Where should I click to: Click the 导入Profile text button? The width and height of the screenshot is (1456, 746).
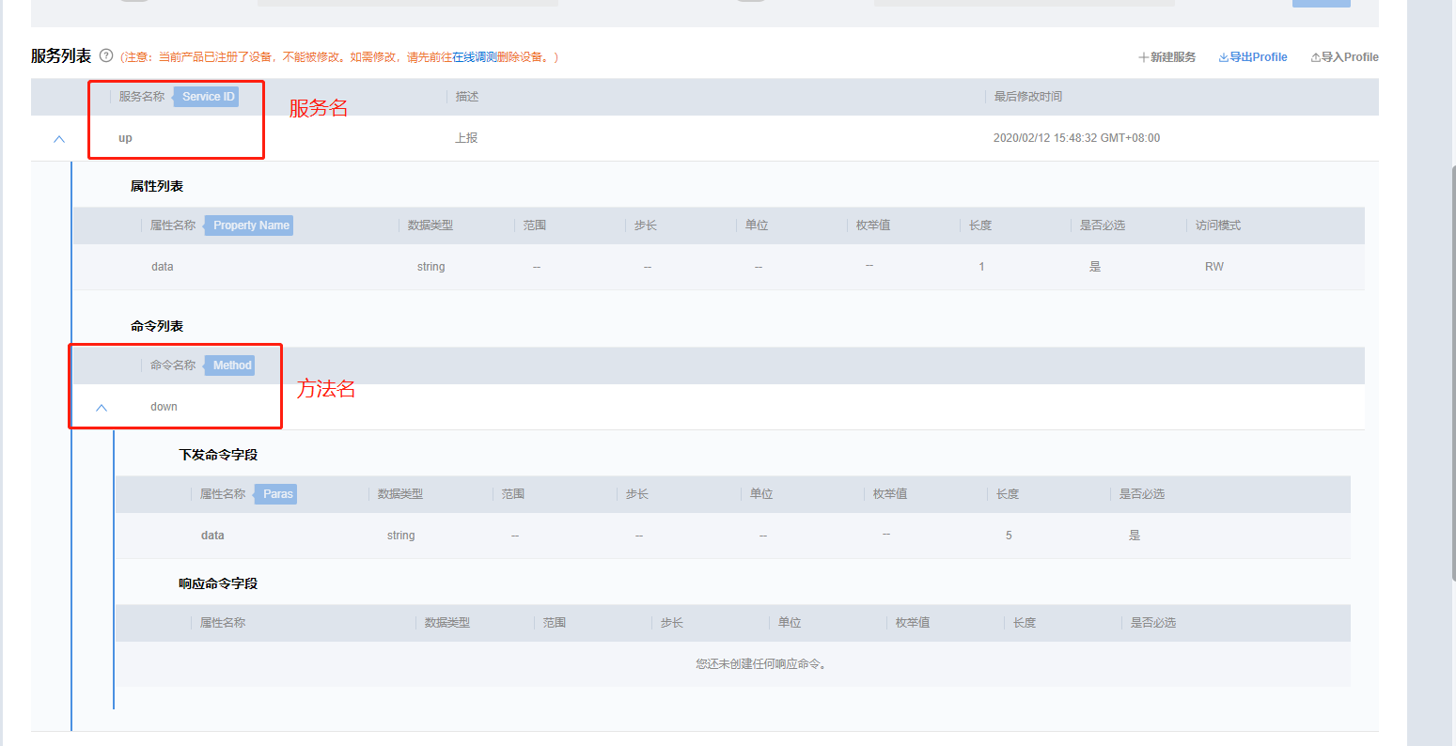tap(1350, 57)
